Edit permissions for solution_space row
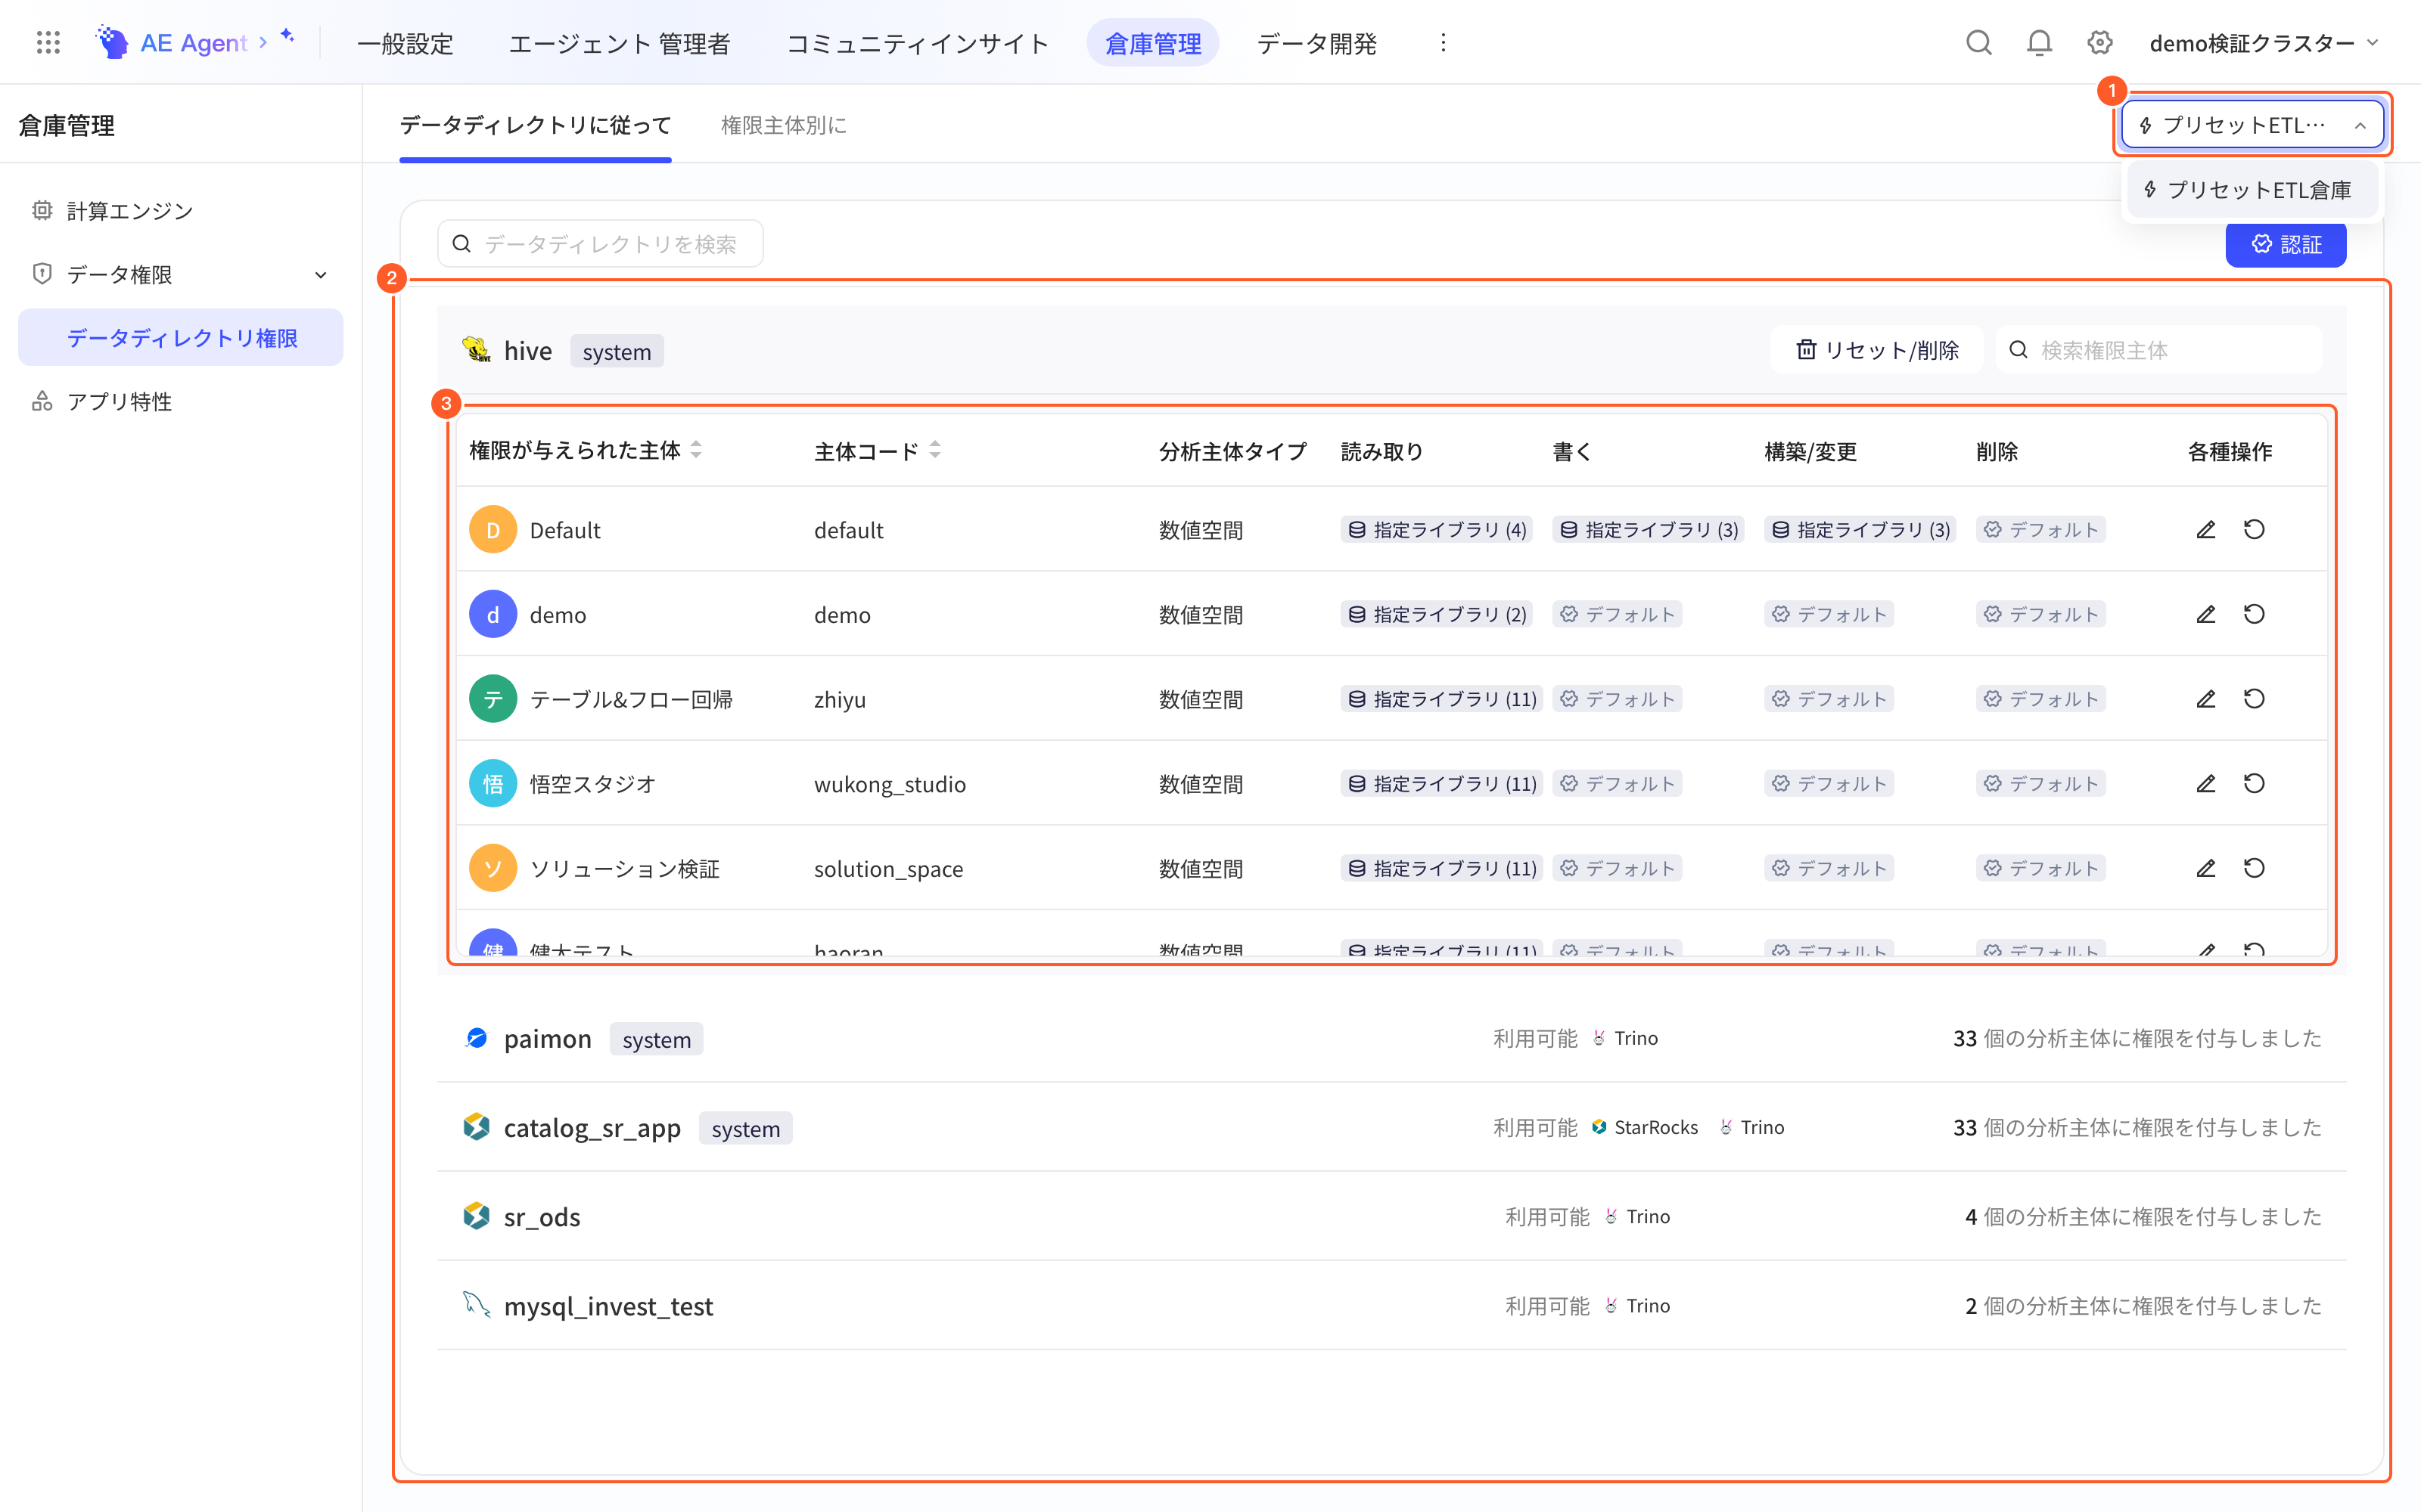2421x1512 pixels. (x=2205, y=868)
